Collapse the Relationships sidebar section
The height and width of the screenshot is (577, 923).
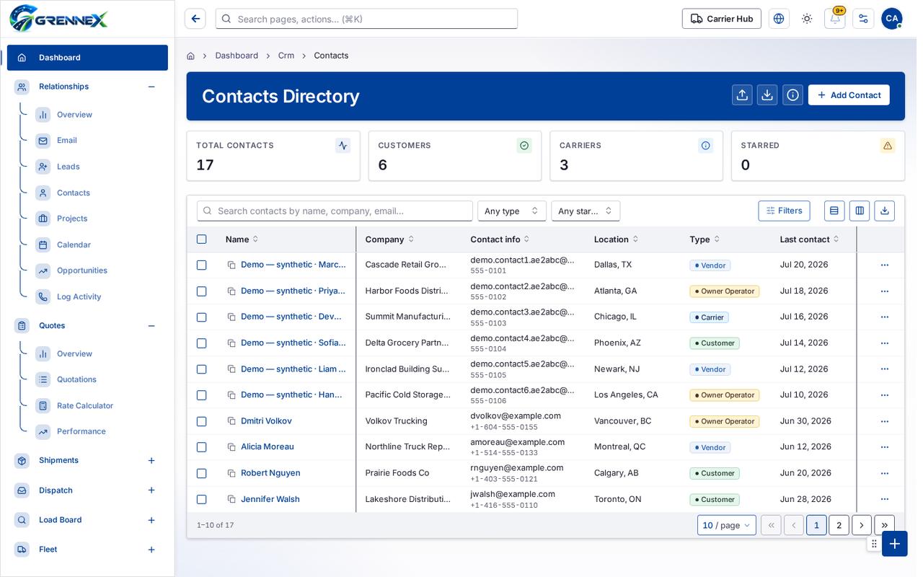pos(151,87)
